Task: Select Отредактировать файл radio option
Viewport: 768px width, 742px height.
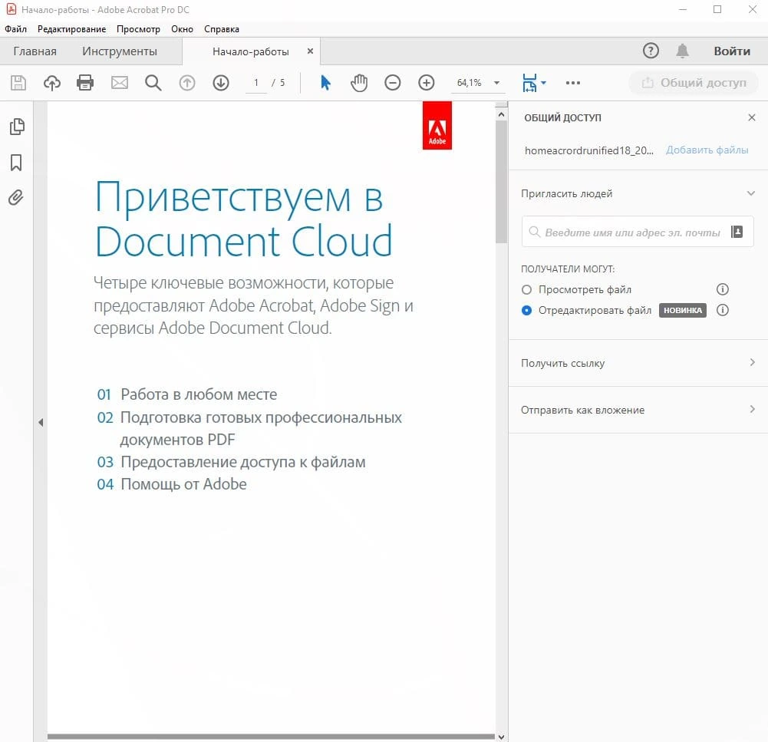Action: [x=526, y=311]
